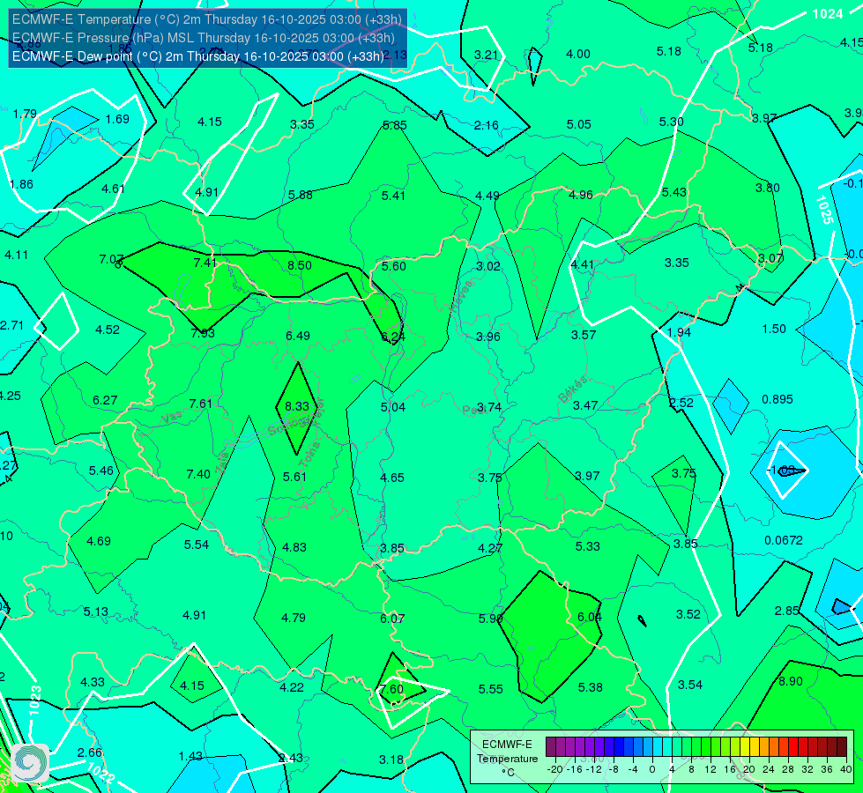Click the Békés county label

pos(573,389)
